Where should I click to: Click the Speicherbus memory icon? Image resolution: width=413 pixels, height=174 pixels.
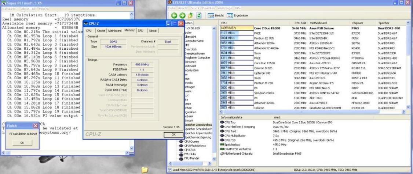tap(222, 145)
